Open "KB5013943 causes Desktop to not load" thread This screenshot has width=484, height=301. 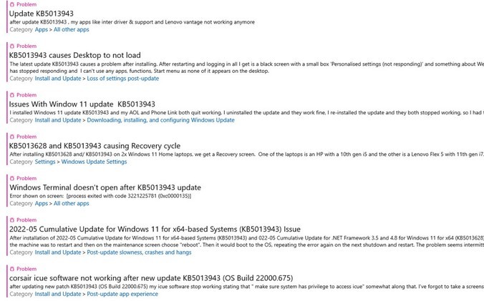pos(74,55)
